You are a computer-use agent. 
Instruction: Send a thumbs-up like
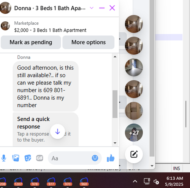(111, 158)
